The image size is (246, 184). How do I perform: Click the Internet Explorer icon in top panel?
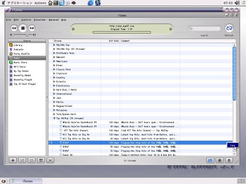(x=90, y=3)
